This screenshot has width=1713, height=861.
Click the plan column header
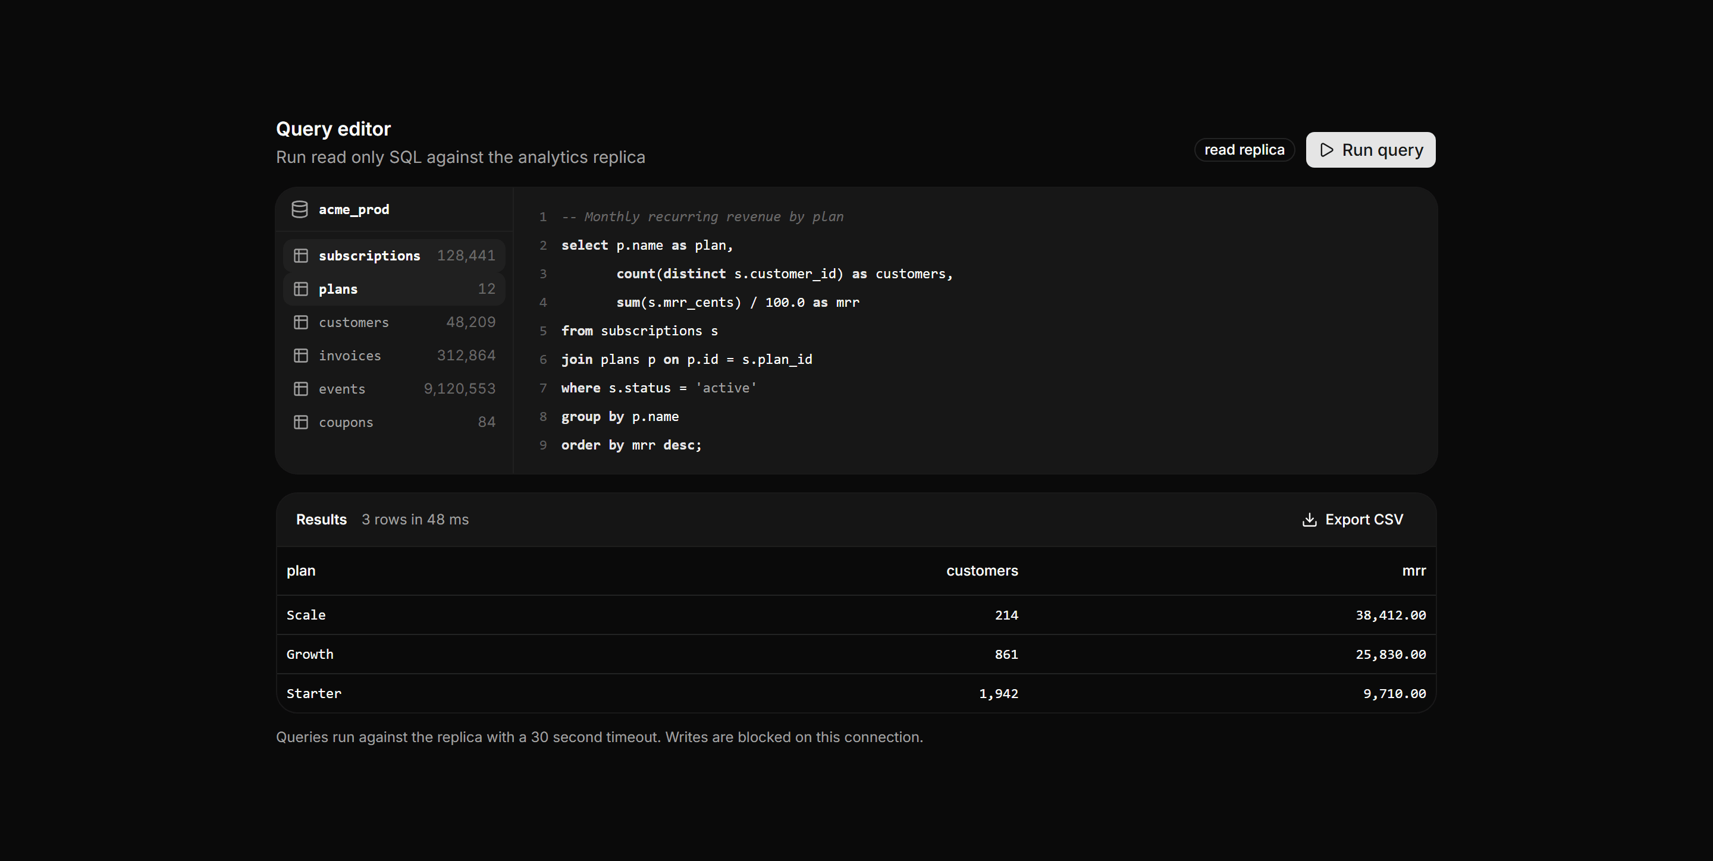pyautogui.click(x=300, y=571)
